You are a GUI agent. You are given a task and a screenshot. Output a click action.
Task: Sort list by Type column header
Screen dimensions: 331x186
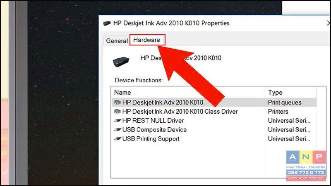291,92
